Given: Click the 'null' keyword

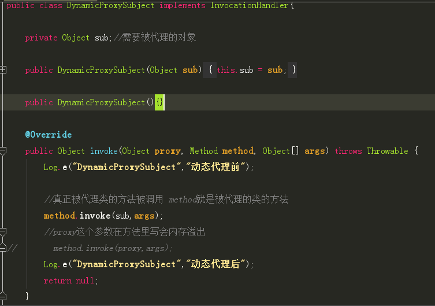Looking at the screenshot, I should [x=85, y=281].
